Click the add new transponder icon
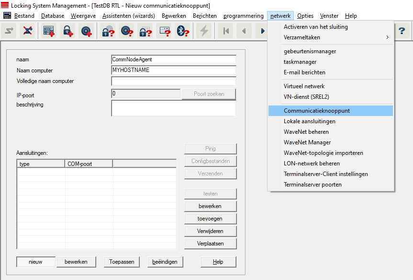Screen dimensions: 413x280 pyautogui.click(x=86, y=31)
